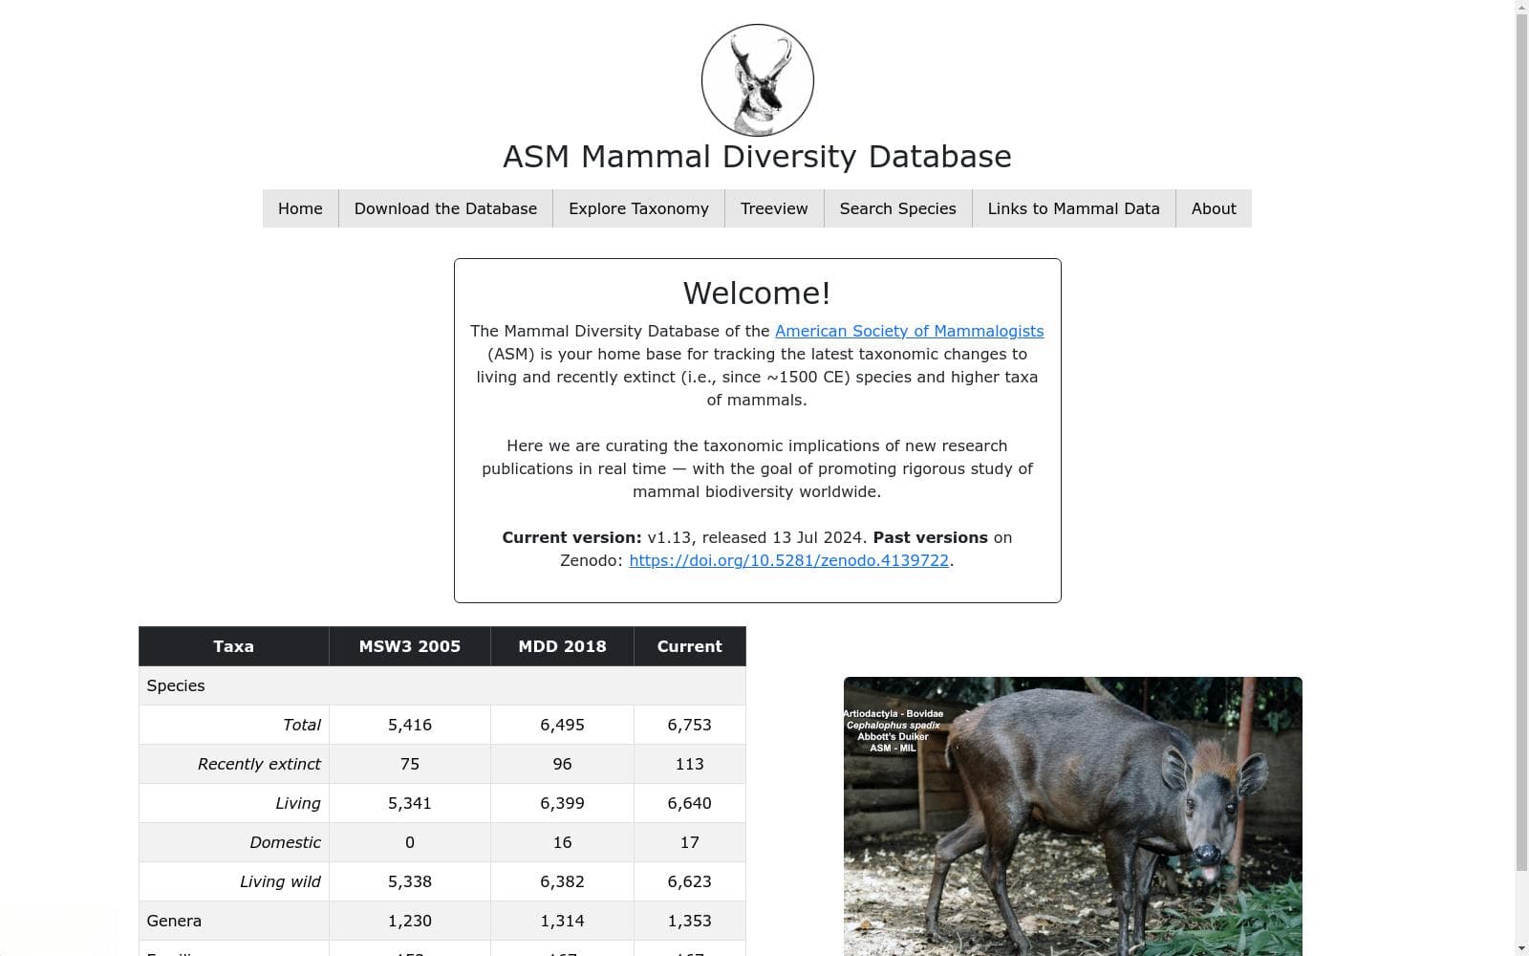Click the Current version label text
The height and width of the screenshot is (956, 1529).
coord(571,537)
